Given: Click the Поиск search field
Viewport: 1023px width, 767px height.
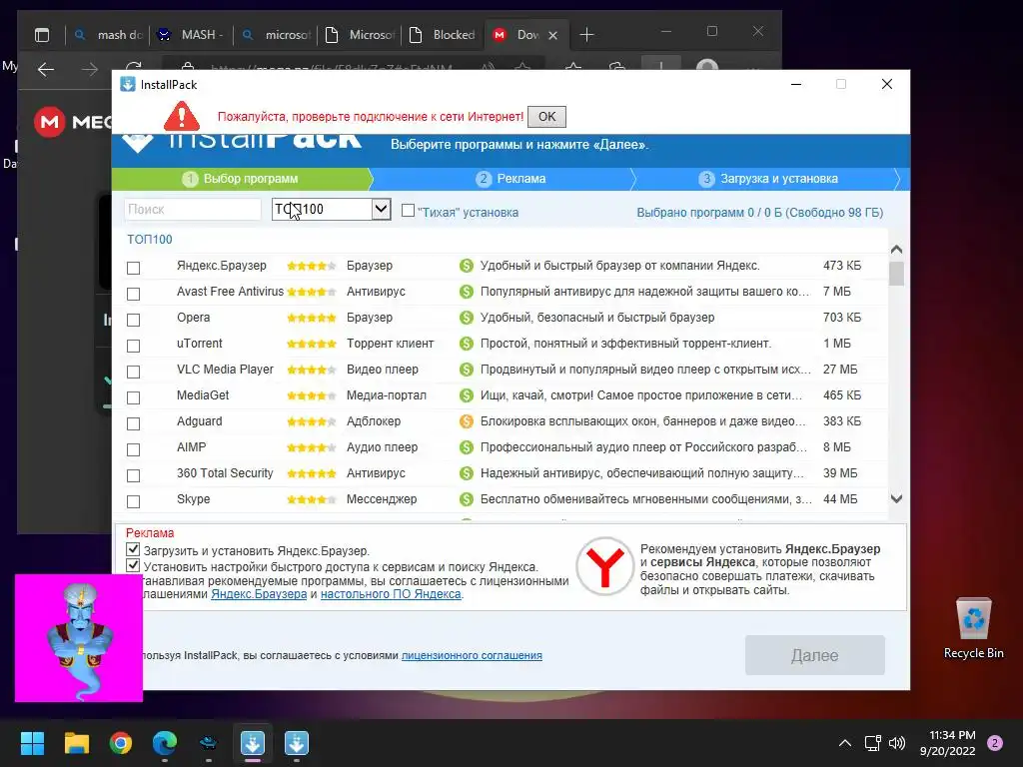Looking at the screenshot, I should (x=193, y=210).
